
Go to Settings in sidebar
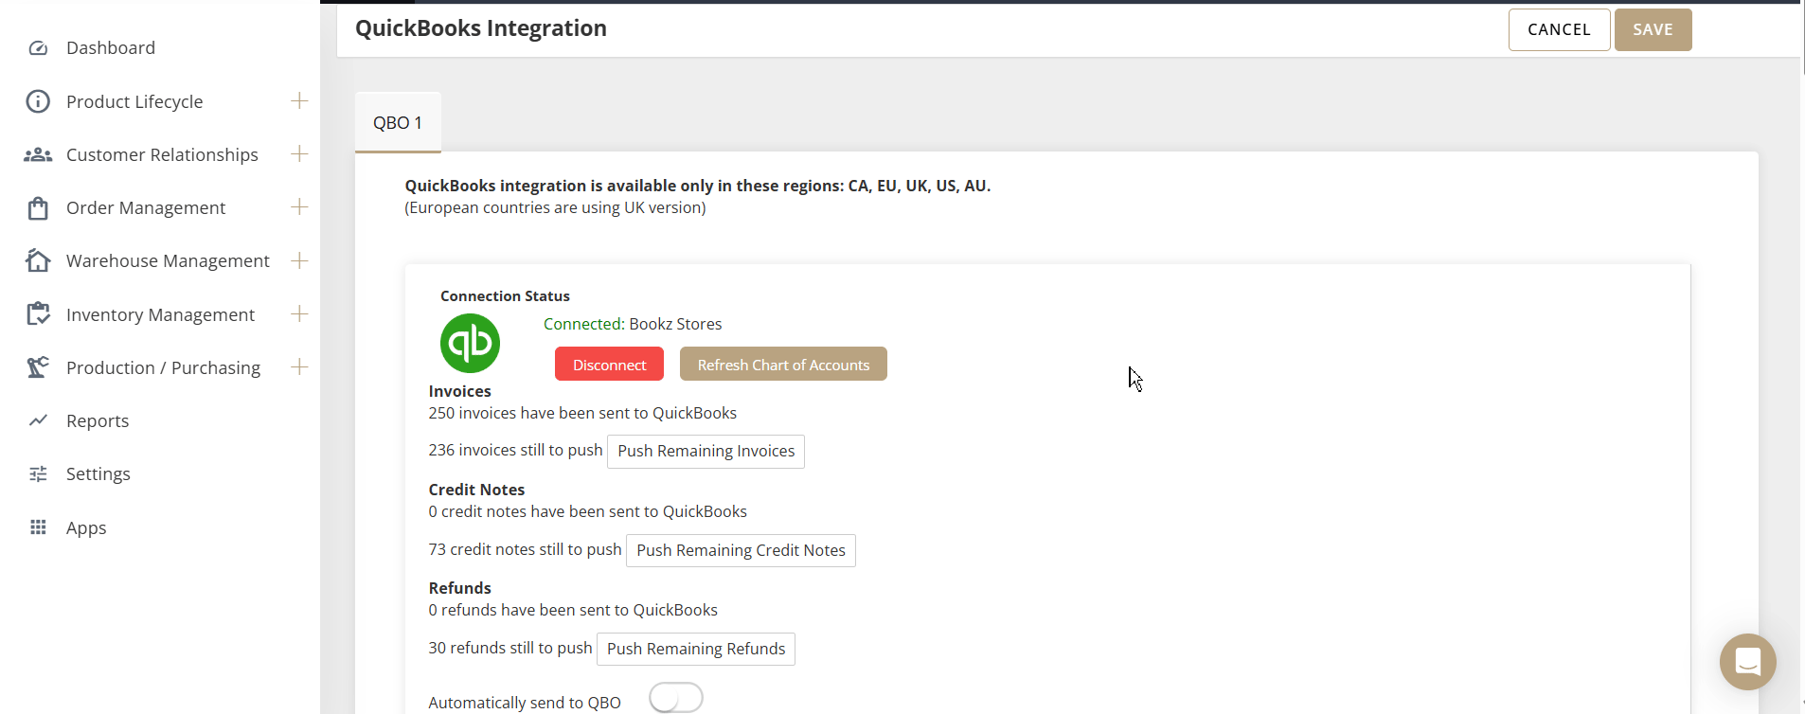pos(98,474)
